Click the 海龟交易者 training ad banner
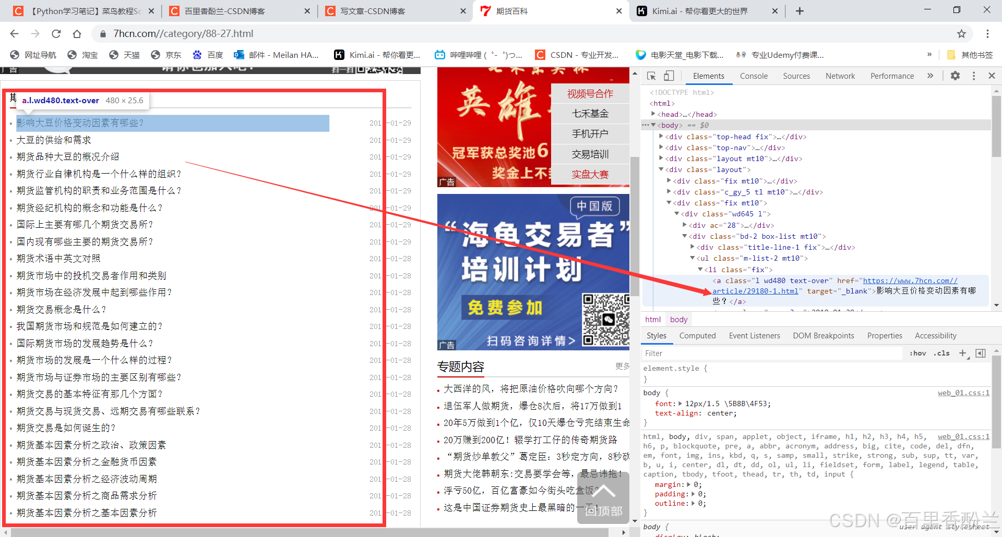1002x537 pixels. [x=533, y=272]
